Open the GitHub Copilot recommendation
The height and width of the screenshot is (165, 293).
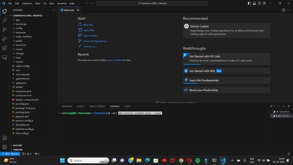[227, 31]
